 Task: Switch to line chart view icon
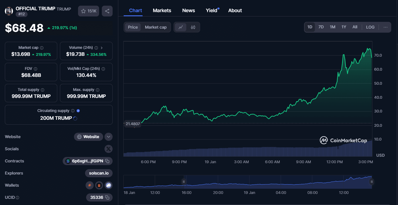[181, 27]
